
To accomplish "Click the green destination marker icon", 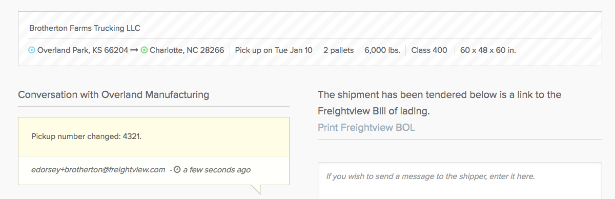I will [144, 50].
